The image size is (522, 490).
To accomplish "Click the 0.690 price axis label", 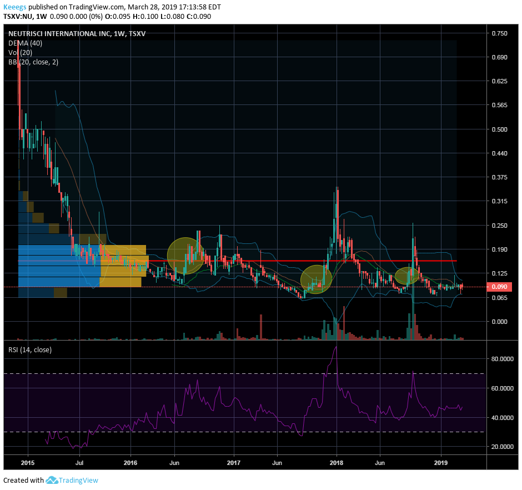I will click(x=499, y=57).
